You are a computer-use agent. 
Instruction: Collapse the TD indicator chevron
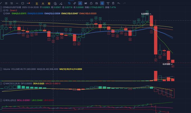[x=1, y=10]
